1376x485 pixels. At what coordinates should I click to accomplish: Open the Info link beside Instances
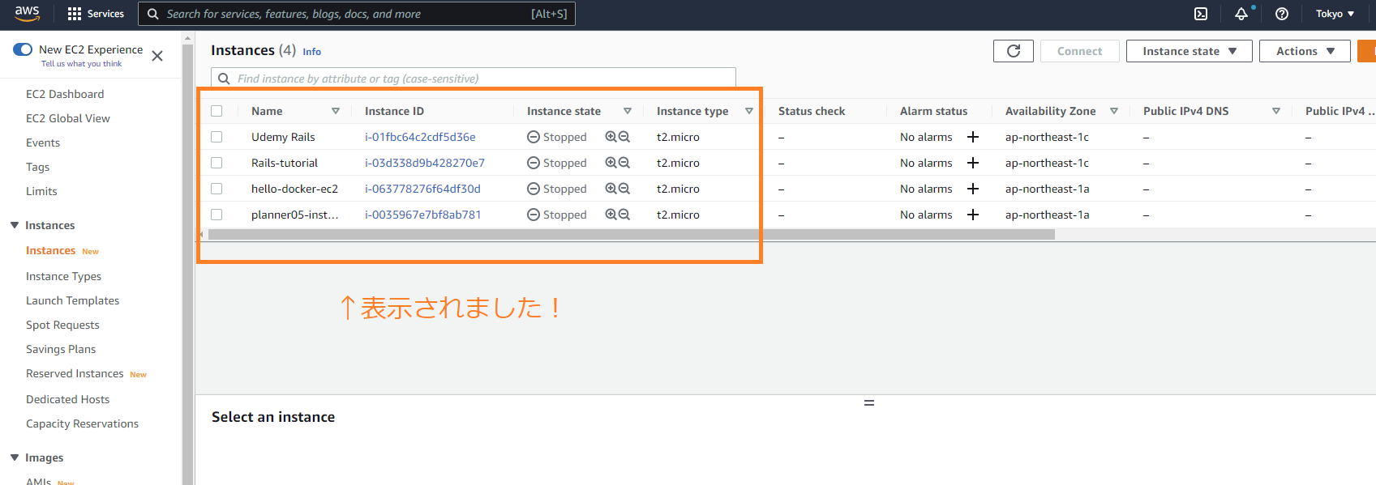click(311, 52)
